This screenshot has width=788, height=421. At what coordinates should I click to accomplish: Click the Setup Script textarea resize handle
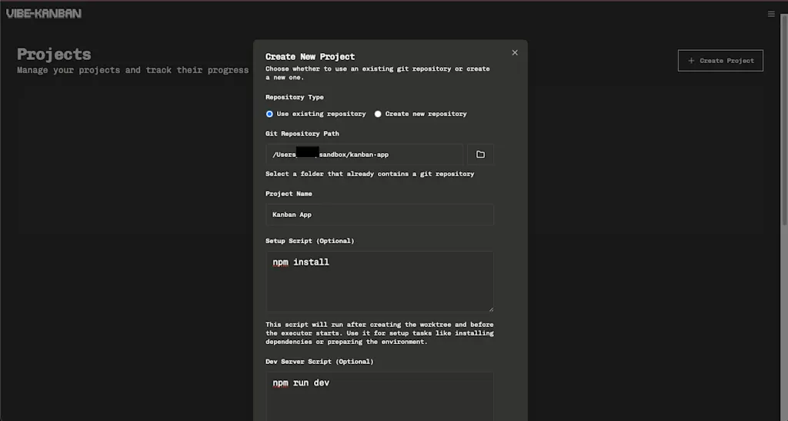point(491,309)
